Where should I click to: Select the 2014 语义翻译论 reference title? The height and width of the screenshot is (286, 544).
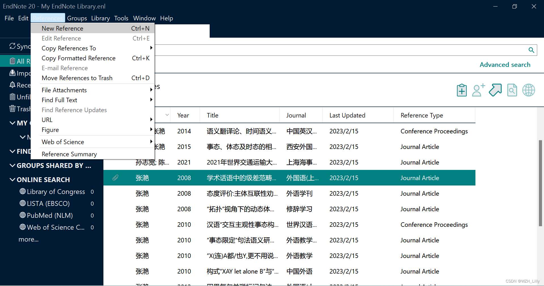(x=241, y=131)
